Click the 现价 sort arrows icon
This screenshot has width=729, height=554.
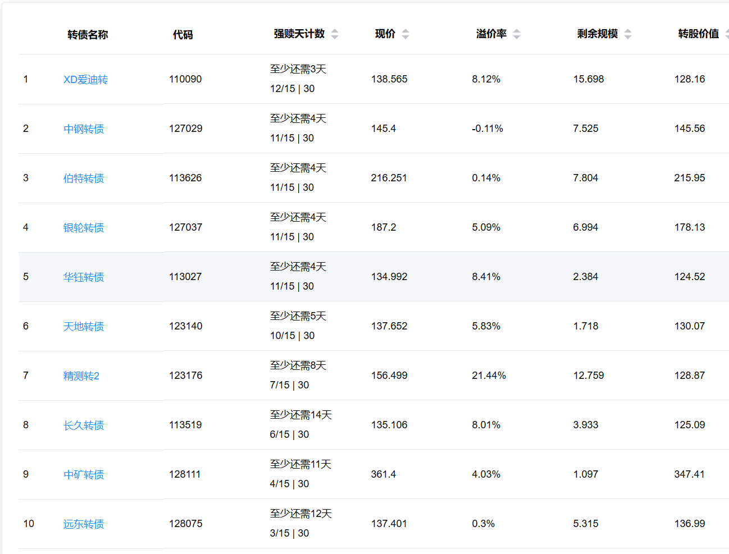coord(405,34)
